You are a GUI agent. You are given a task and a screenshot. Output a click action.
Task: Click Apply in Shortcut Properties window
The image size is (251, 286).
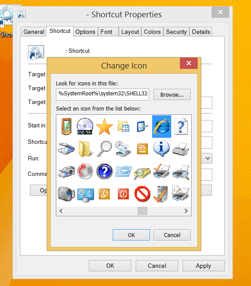point(204,266)
